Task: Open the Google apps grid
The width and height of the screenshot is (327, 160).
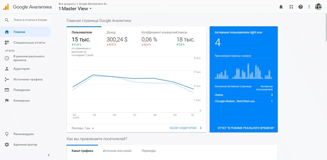Action: pos(291,7)
